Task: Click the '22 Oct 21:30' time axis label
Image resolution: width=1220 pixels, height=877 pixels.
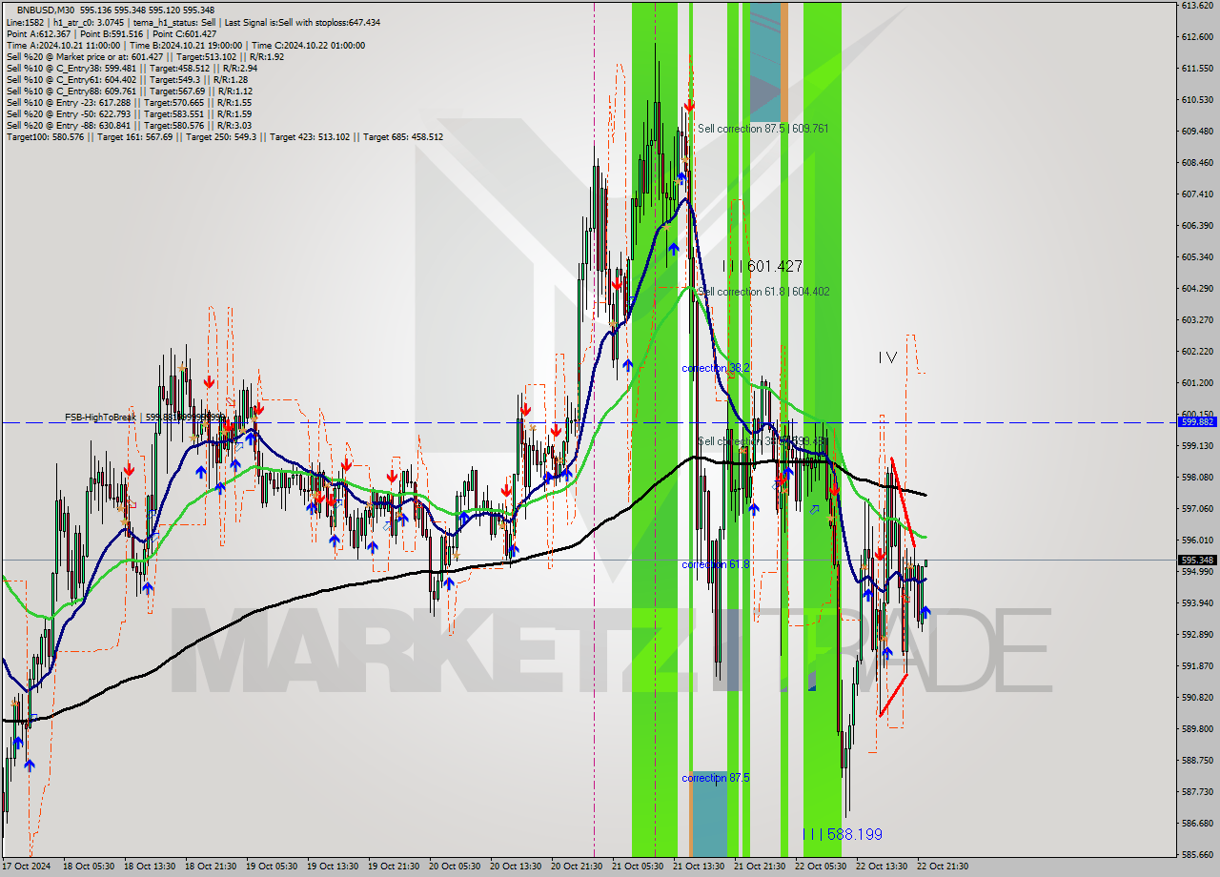Action: point(943,867)
